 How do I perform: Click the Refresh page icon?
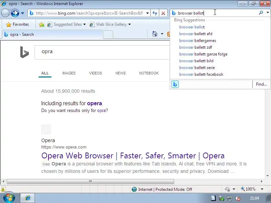(155, 13)
